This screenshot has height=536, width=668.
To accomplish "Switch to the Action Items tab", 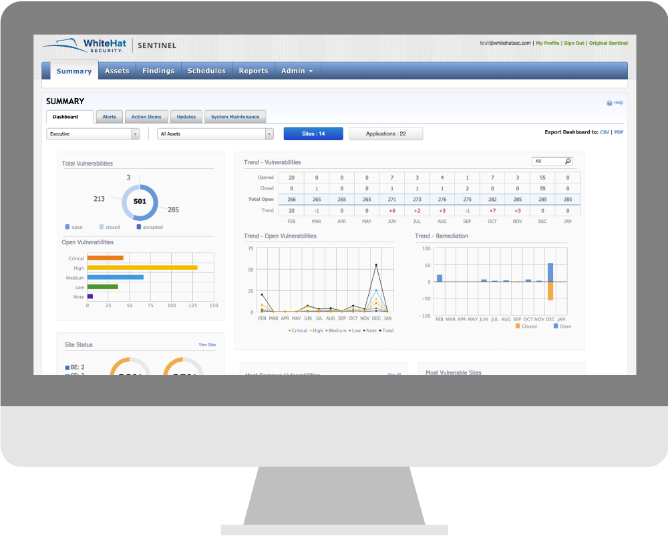I will click(x=146, y=117).
